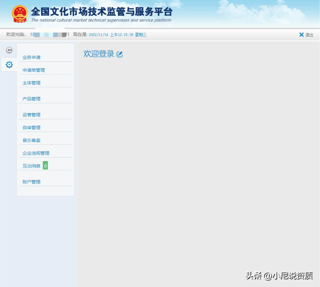
Task: Open 音乐备案 menu entry
Action: 31,140
